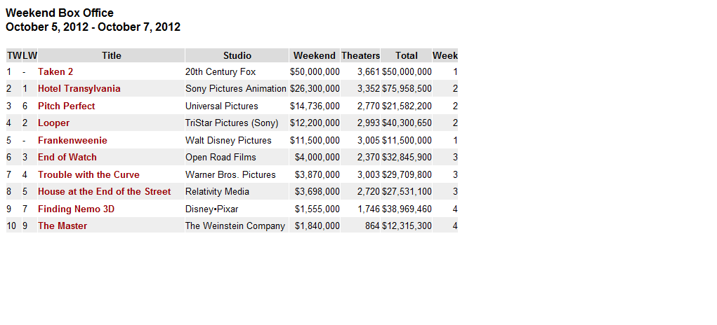Click the 864 theaters value

pyautogui.click(x=372, y=226)
